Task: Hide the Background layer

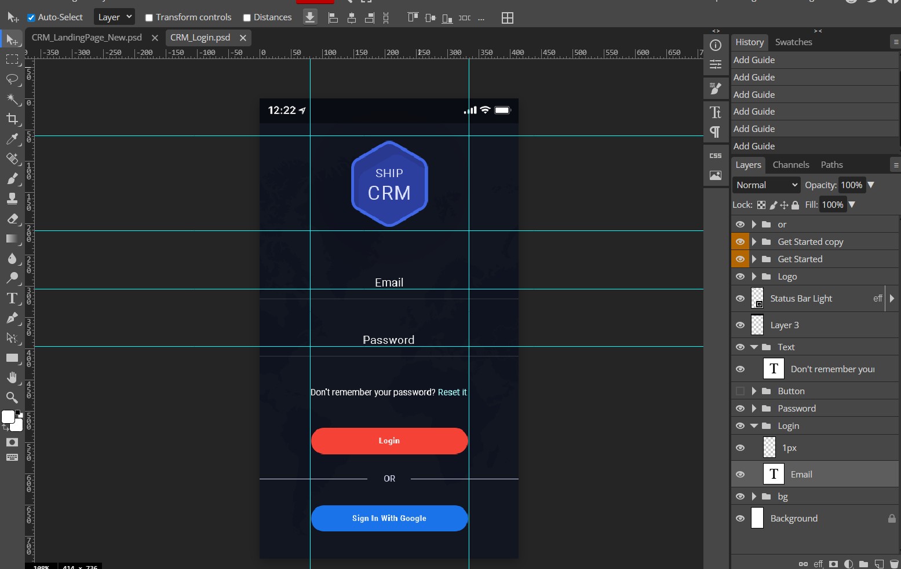Action: point(740,519)
